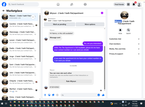
Task: Open the Olanrewaju conversation
Action: [20, 33]
